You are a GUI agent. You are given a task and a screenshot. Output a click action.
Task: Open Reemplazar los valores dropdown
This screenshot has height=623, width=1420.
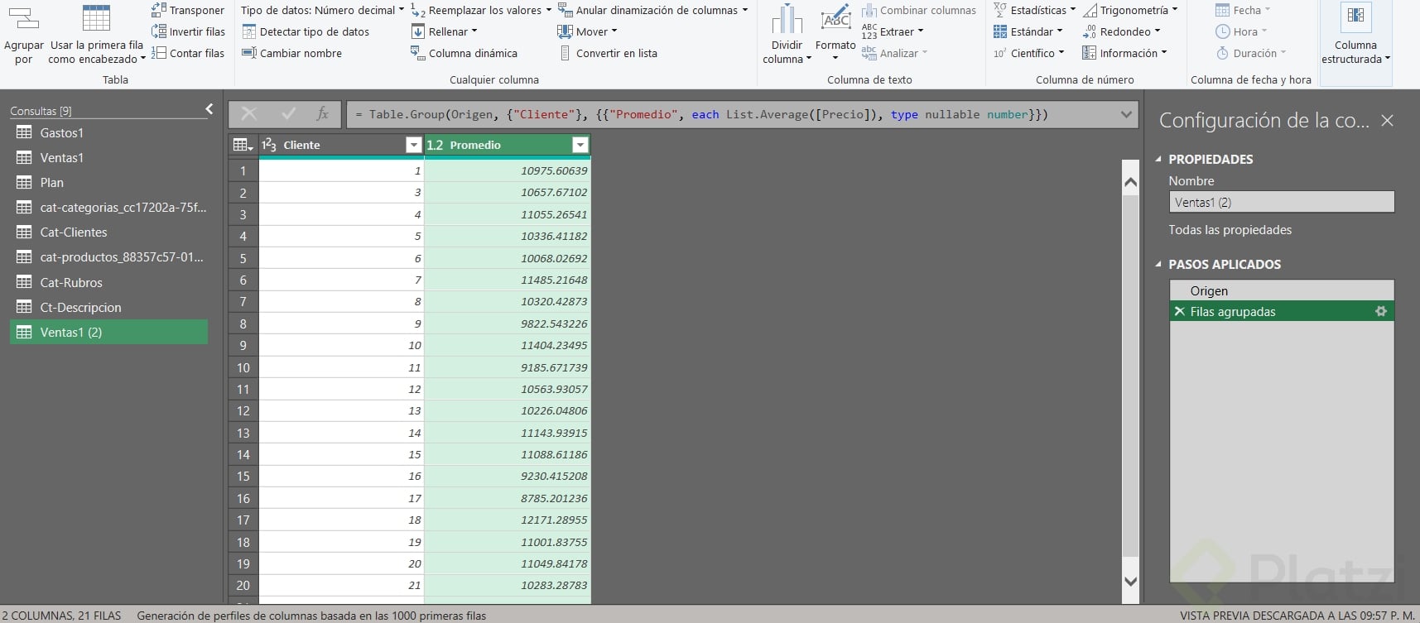[481, 10]
